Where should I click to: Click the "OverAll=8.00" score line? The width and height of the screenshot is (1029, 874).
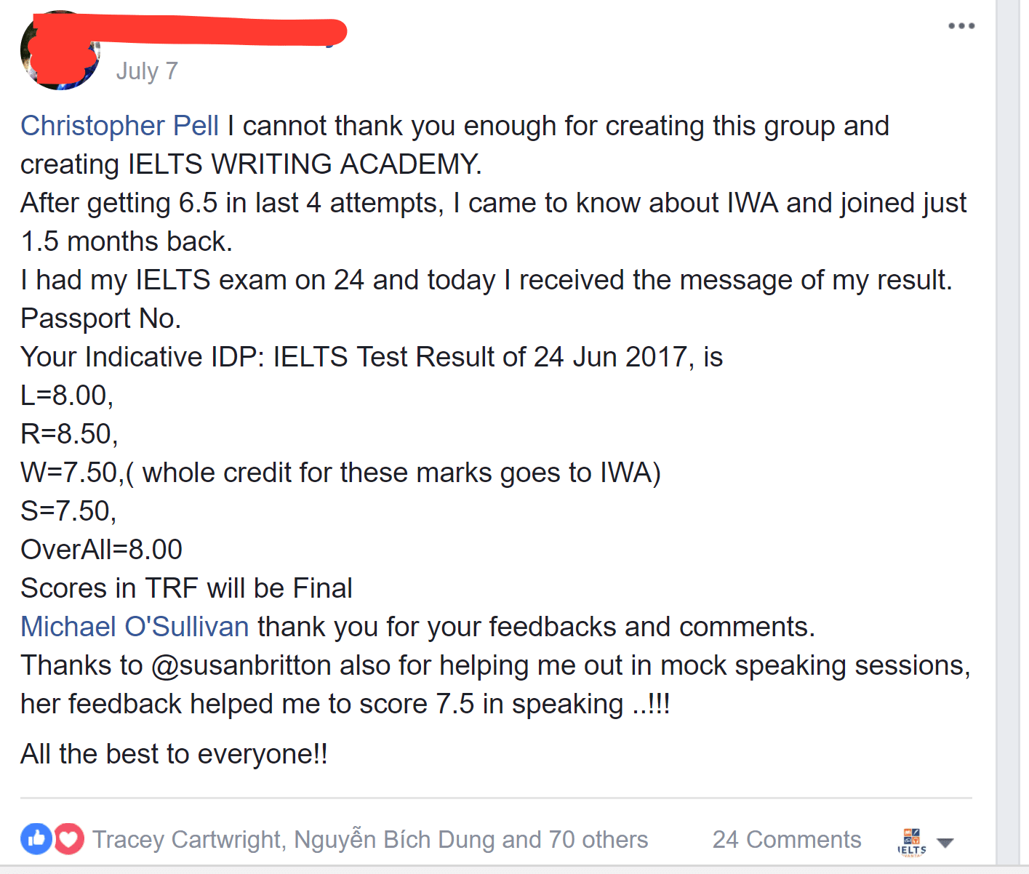(101, 550)
